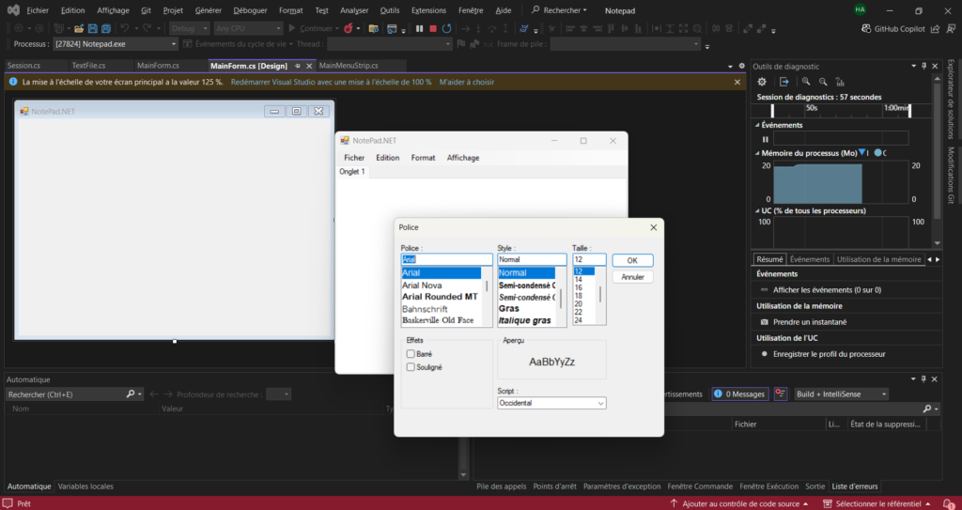Screen dimensions: 962x510
Task: Enable the Barré checkbox
Action: click(x=411, y=354)
